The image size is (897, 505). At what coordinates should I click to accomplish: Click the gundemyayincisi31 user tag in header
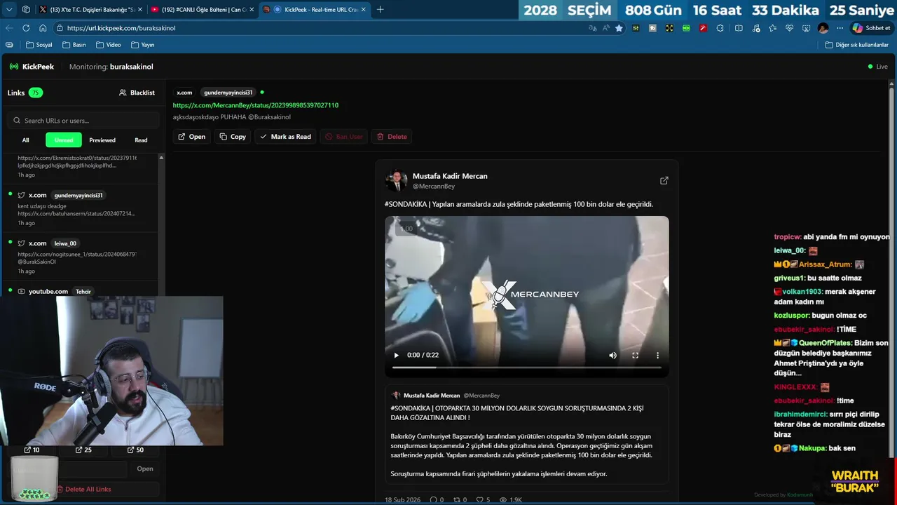coord(228,93)
